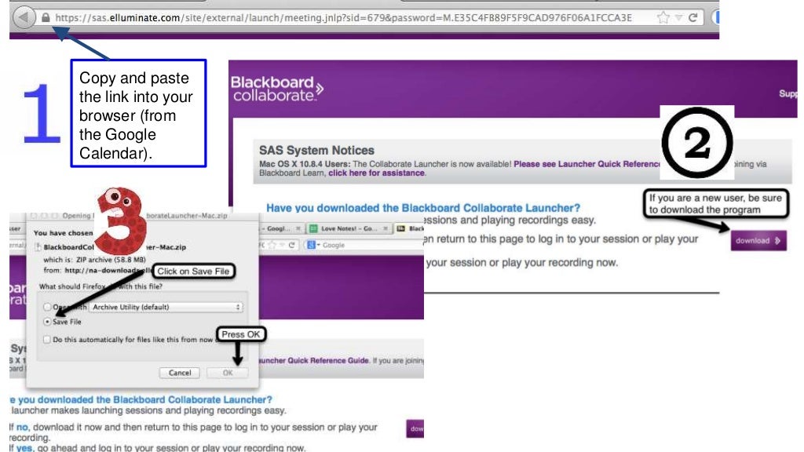Close the 'Love Notes!' tab
804x452 pixels.
click(386, 228)
